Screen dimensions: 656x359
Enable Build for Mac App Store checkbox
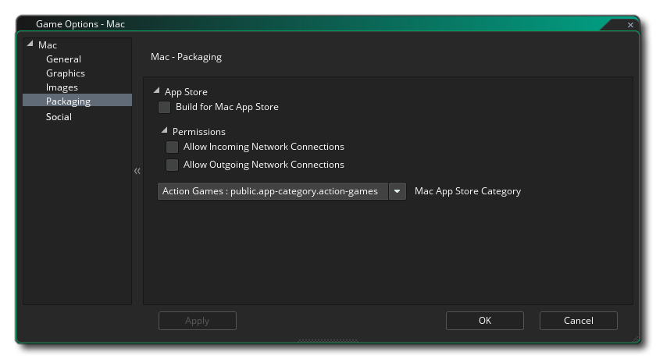pyautogui.click(x=164, y=107)
